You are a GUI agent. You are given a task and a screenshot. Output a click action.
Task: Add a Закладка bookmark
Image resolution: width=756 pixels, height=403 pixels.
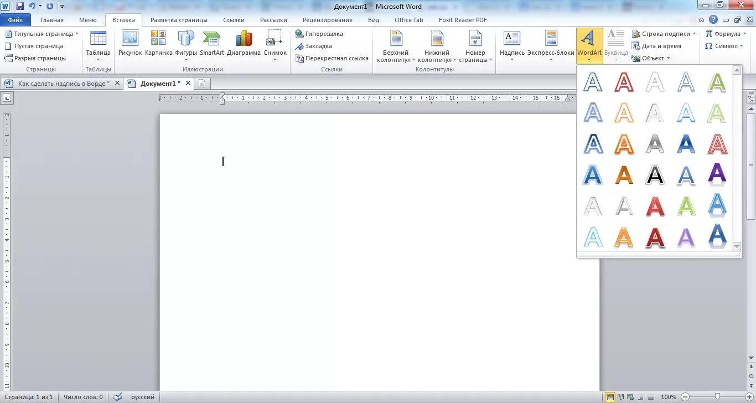pyautogui.click(x=314, y=46)
